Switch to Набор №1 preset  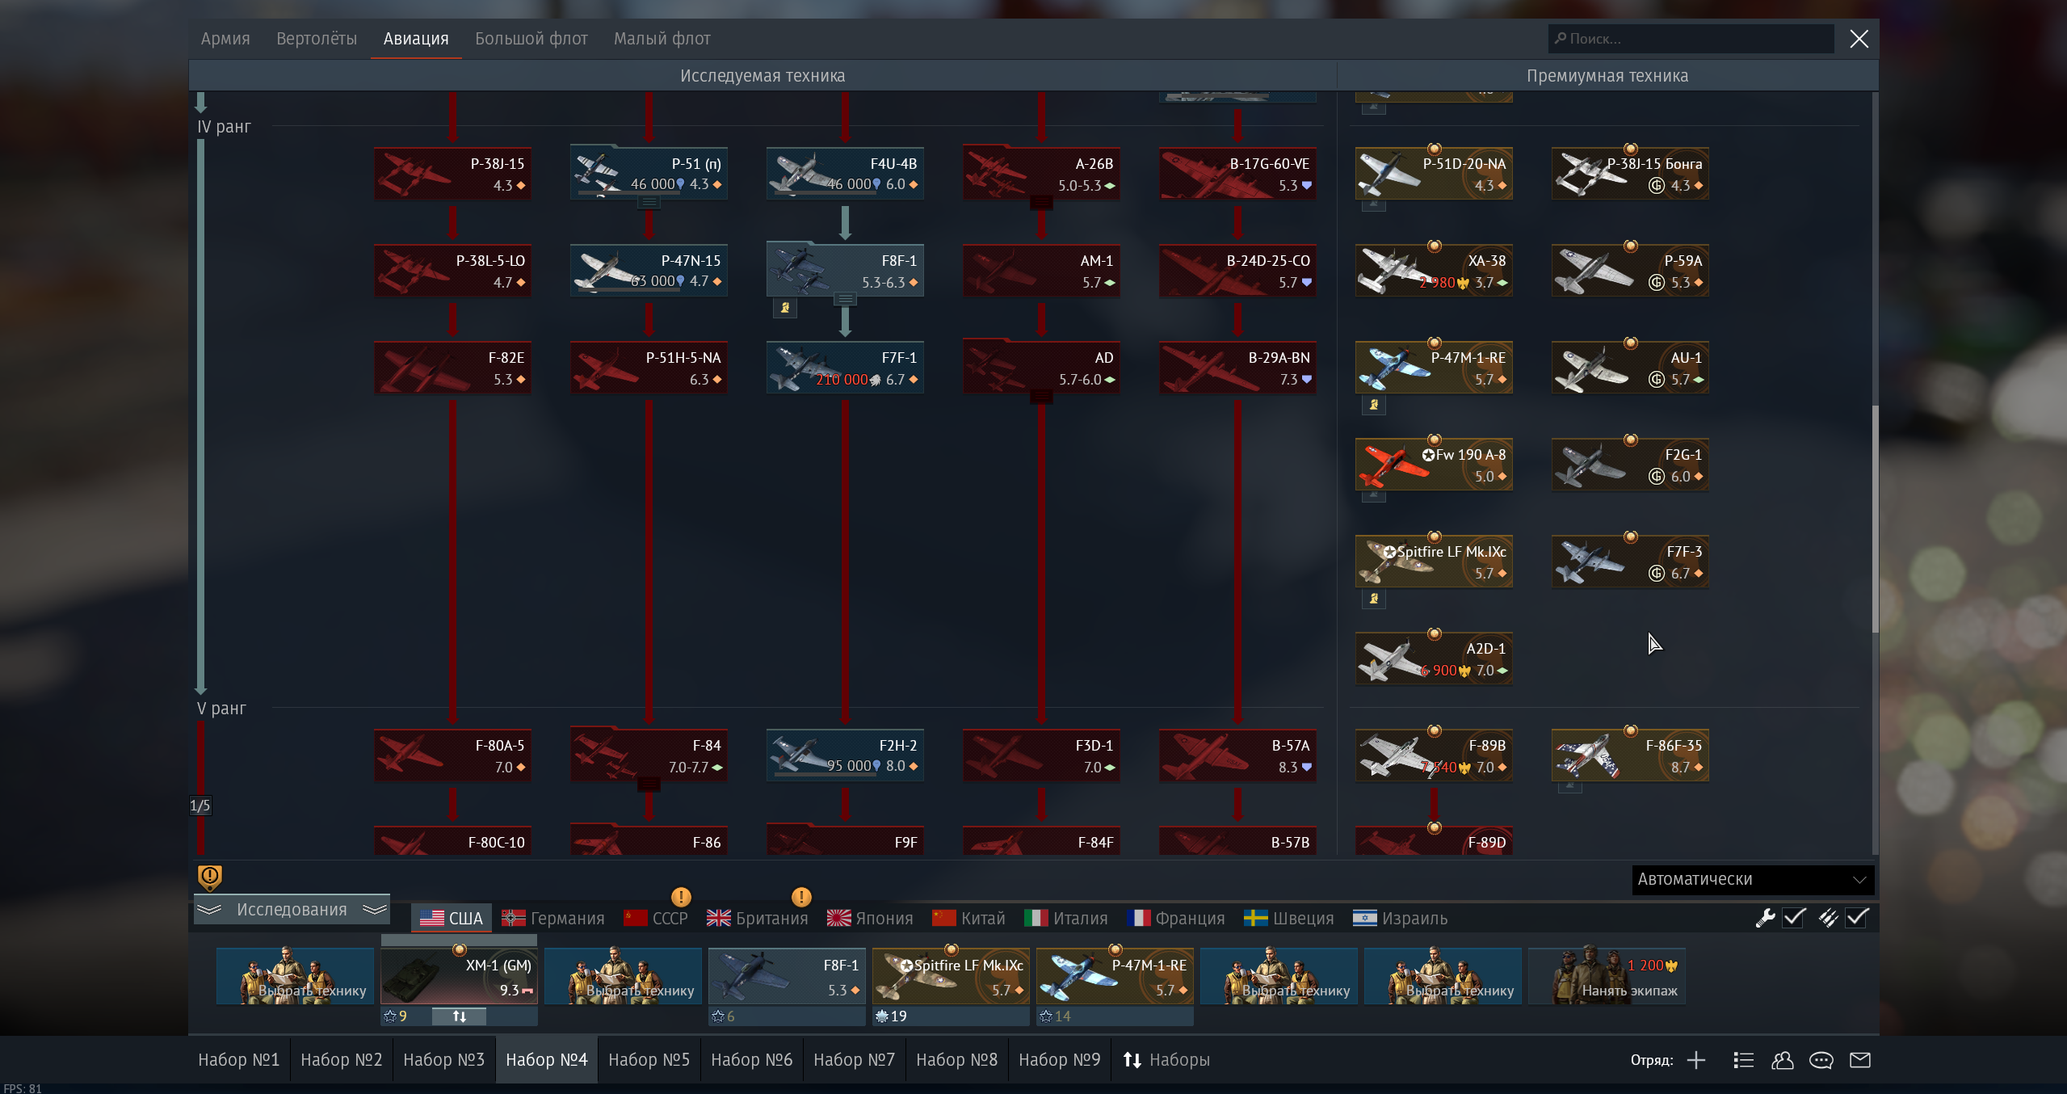tap(238, 1060)
